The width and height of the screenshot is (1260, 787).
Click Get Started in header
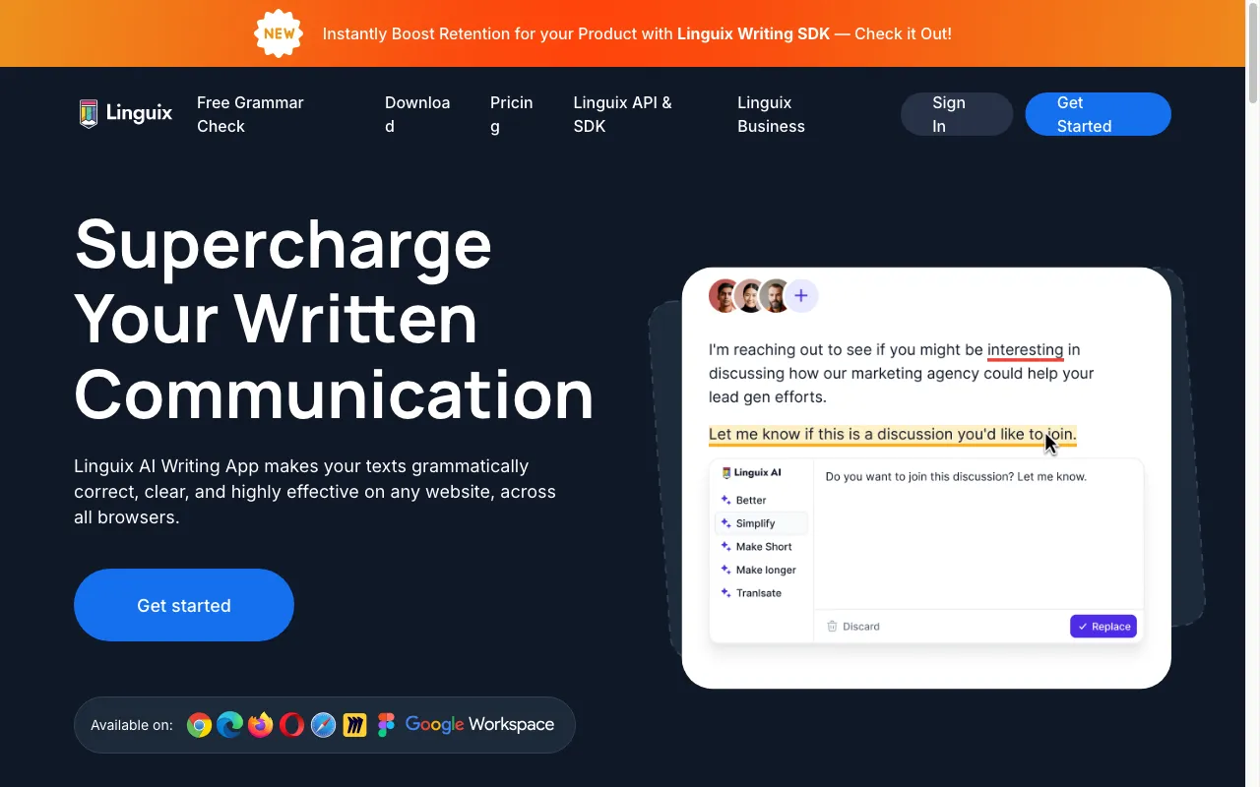point(1099,114)
